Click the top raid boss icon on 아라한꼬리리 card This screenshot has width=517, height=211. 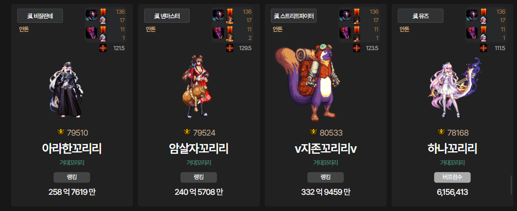(x=91, y=16)
